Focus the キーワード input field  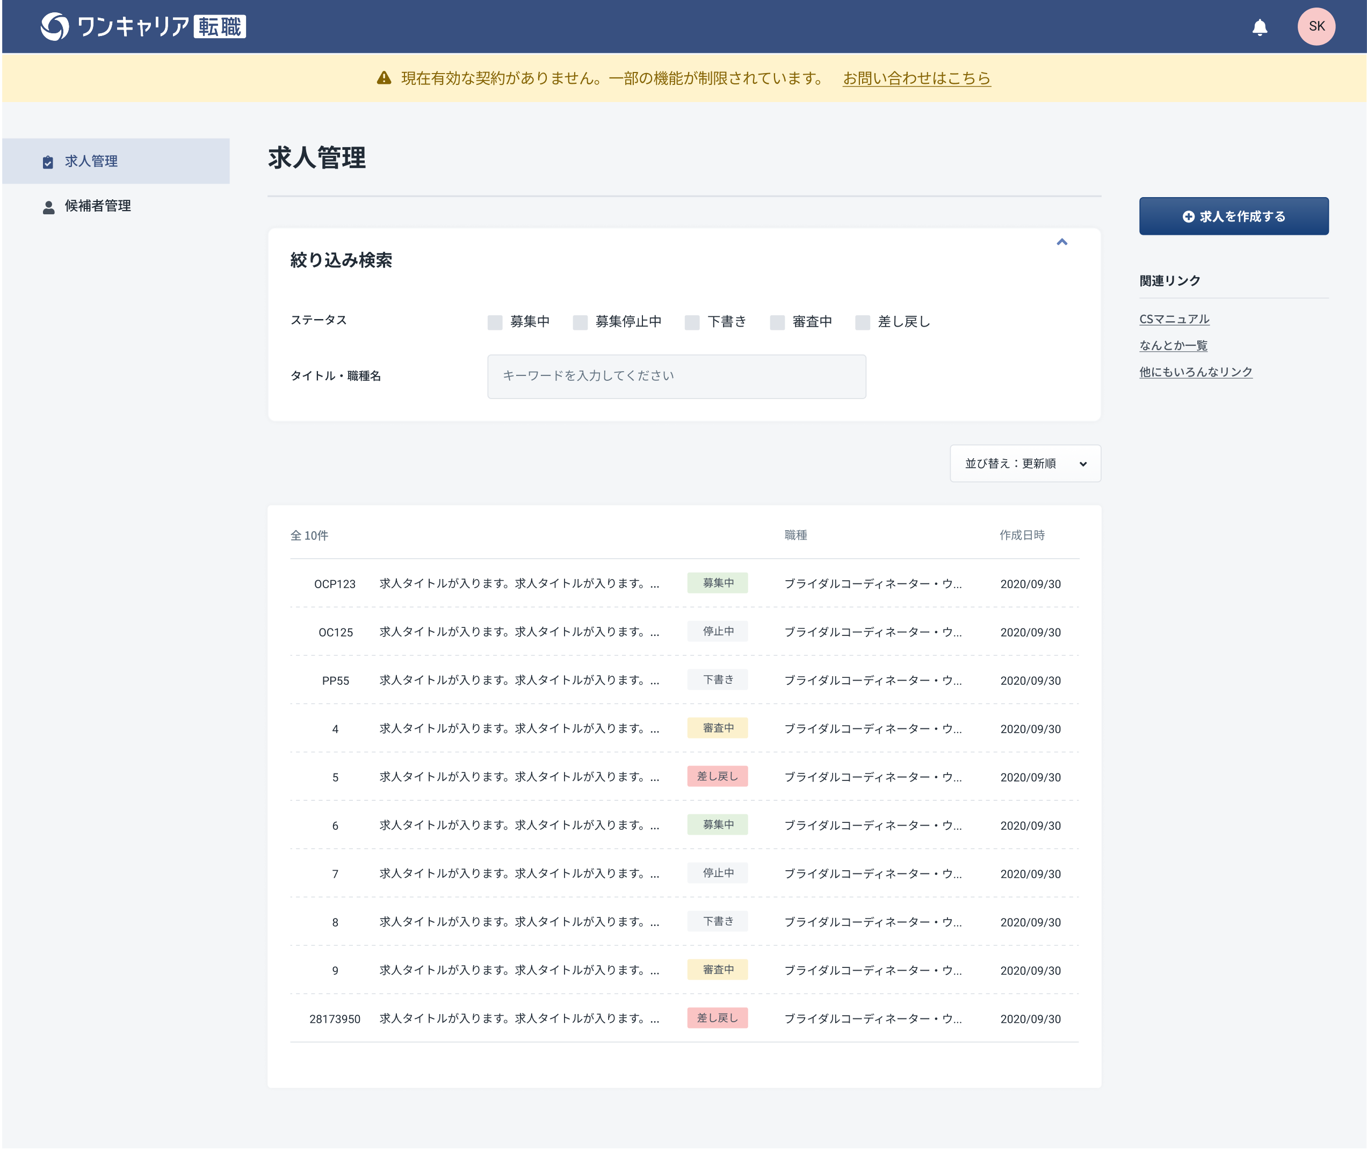tap(676, 376)
